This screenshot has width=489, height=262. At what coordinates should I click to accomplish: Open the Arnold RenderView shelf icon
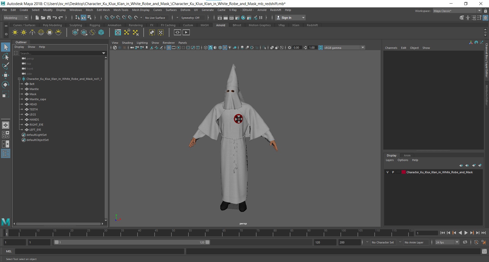point(178,32)
